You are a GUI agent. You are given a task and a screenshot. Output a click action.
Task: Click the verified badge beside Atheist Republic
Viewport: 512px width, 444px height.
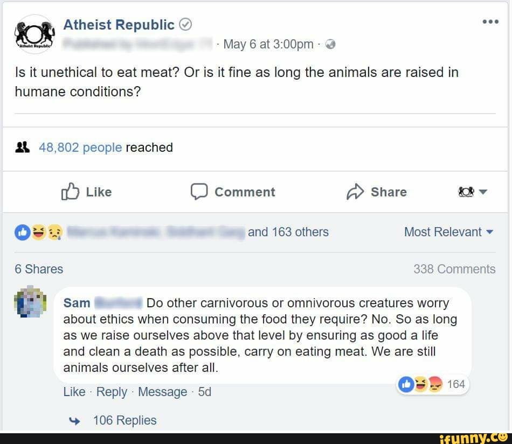(185, 24)
